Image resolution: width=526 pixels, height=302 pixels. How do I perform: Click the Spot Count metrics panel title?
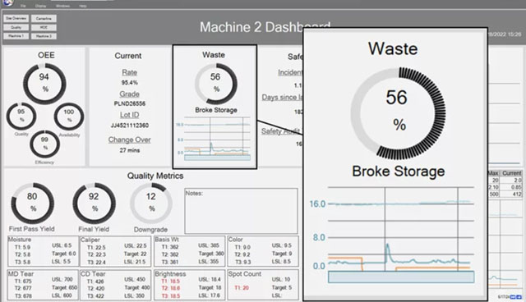[x=245, y=274]
